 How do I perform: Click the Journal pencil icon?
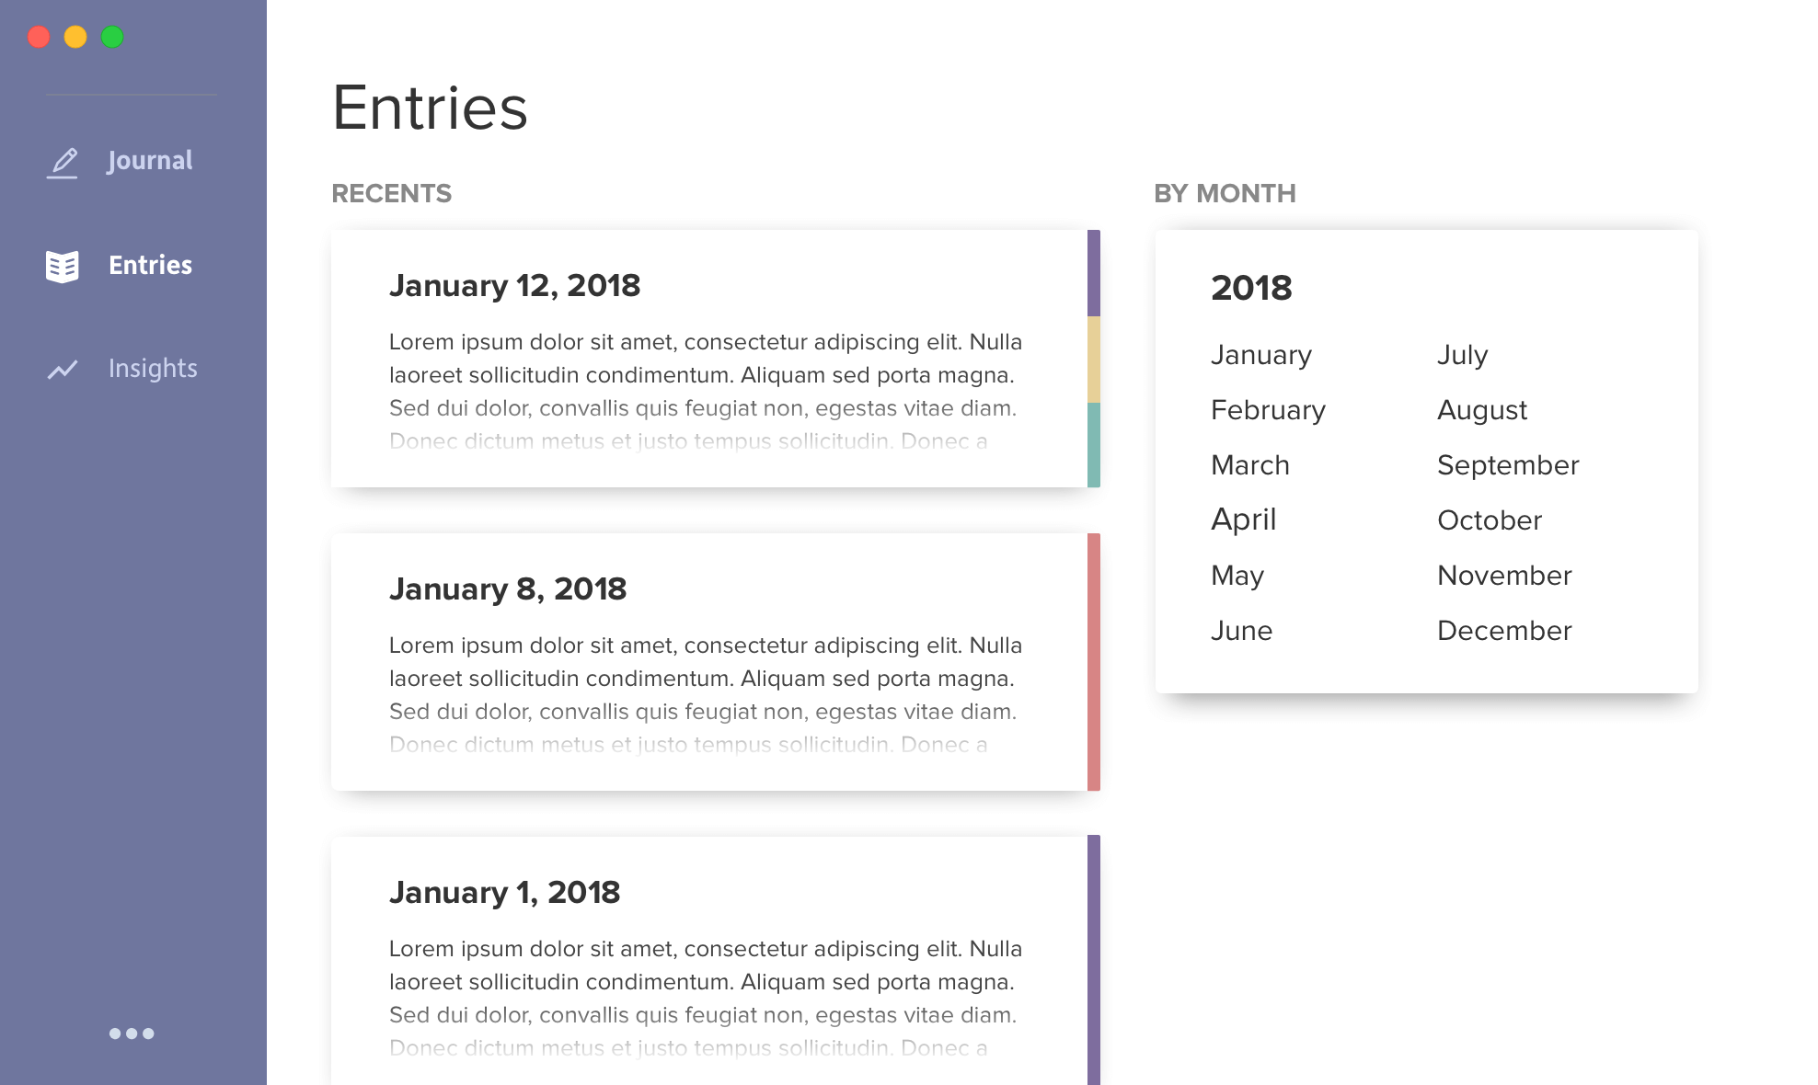point(63,163)
